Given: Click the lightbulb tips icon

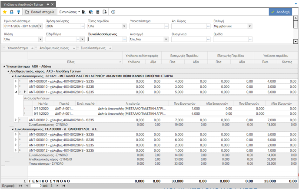Looking at the screenshot, I should click(19, 12).
